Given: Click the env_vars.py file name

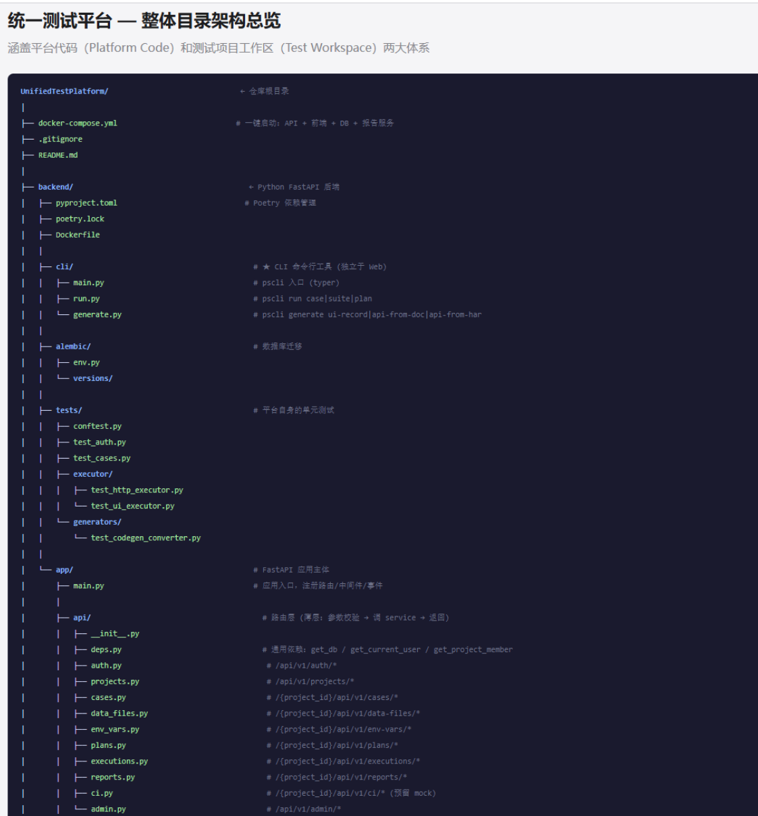Looking at the screenshot, I should point(115,730).
